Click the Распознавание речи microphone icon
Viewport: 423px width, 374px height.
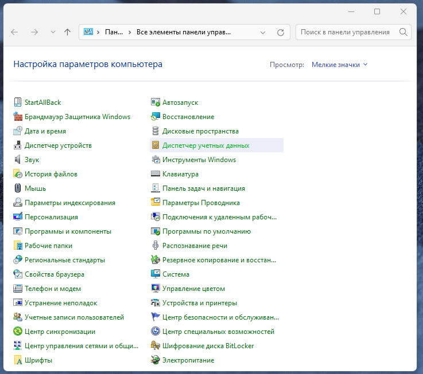[x=156, y=245]
